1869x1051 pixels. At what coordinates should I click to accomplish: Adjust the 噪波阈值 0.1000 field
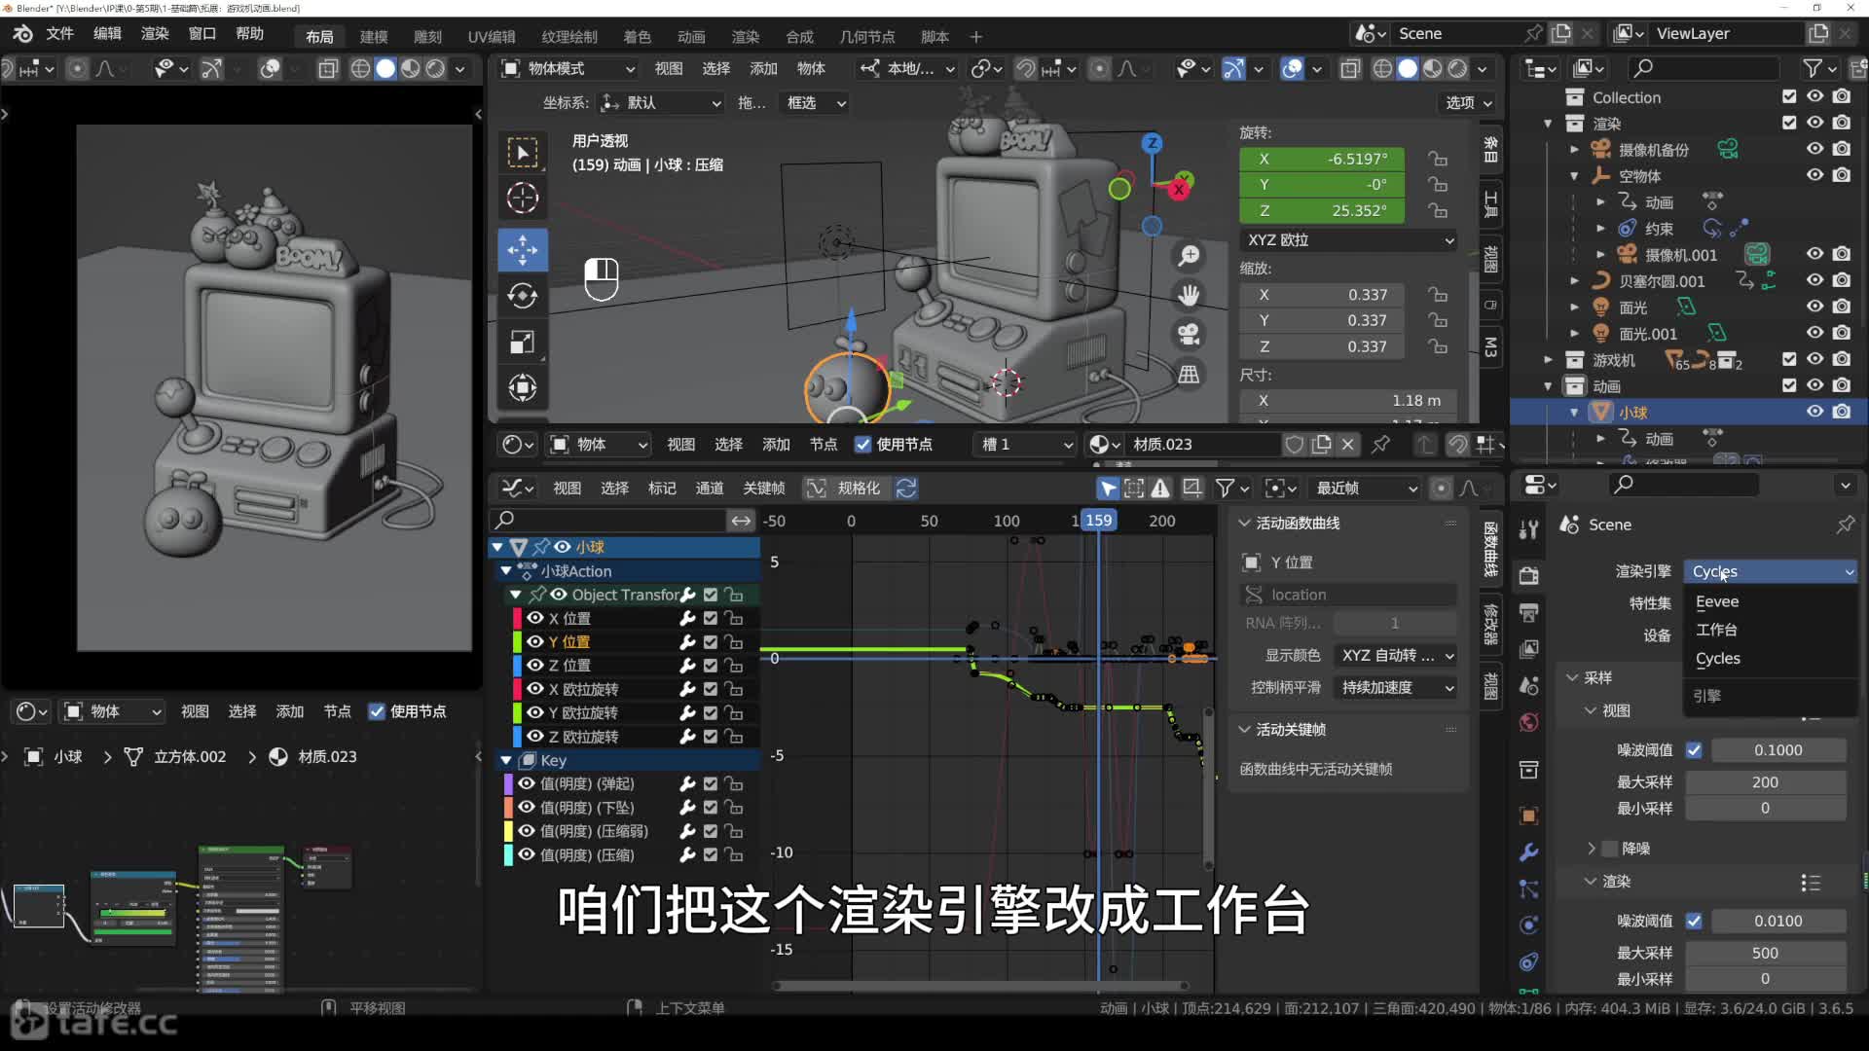[x=1778, y=750]
